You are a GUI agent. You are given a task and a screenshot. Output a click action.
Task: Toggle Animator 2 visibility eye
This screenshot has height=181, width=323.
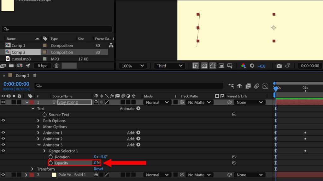click(x=3, y=139)
